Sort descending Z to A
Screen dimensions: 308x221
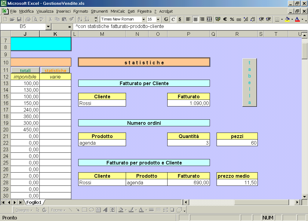pyautogui.click(x=87, y=19)
